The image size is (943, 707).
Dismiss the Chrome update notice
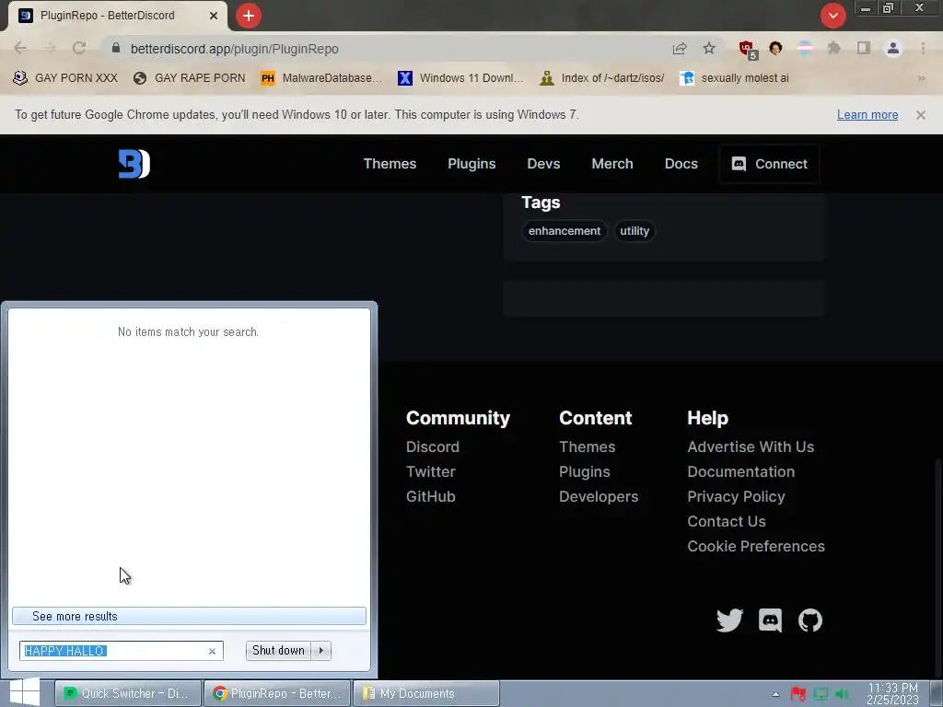point(920,115)
